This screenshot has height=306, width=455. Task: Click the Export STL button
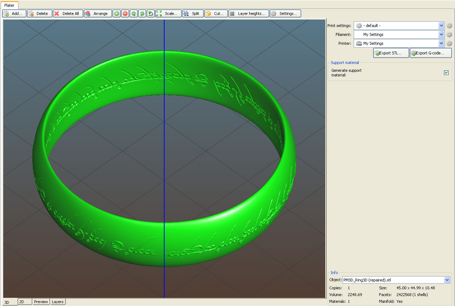[391, 53]
